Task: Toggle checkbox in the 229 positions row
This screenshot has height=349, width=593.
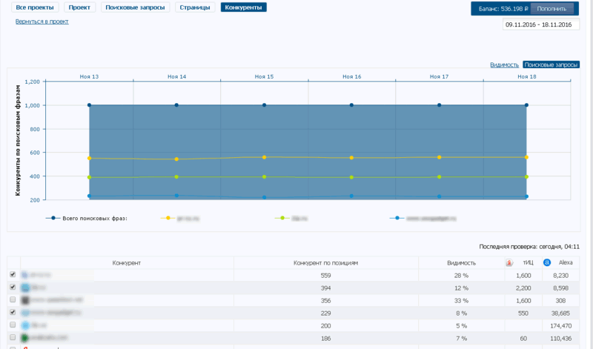Action: point(13,312)
